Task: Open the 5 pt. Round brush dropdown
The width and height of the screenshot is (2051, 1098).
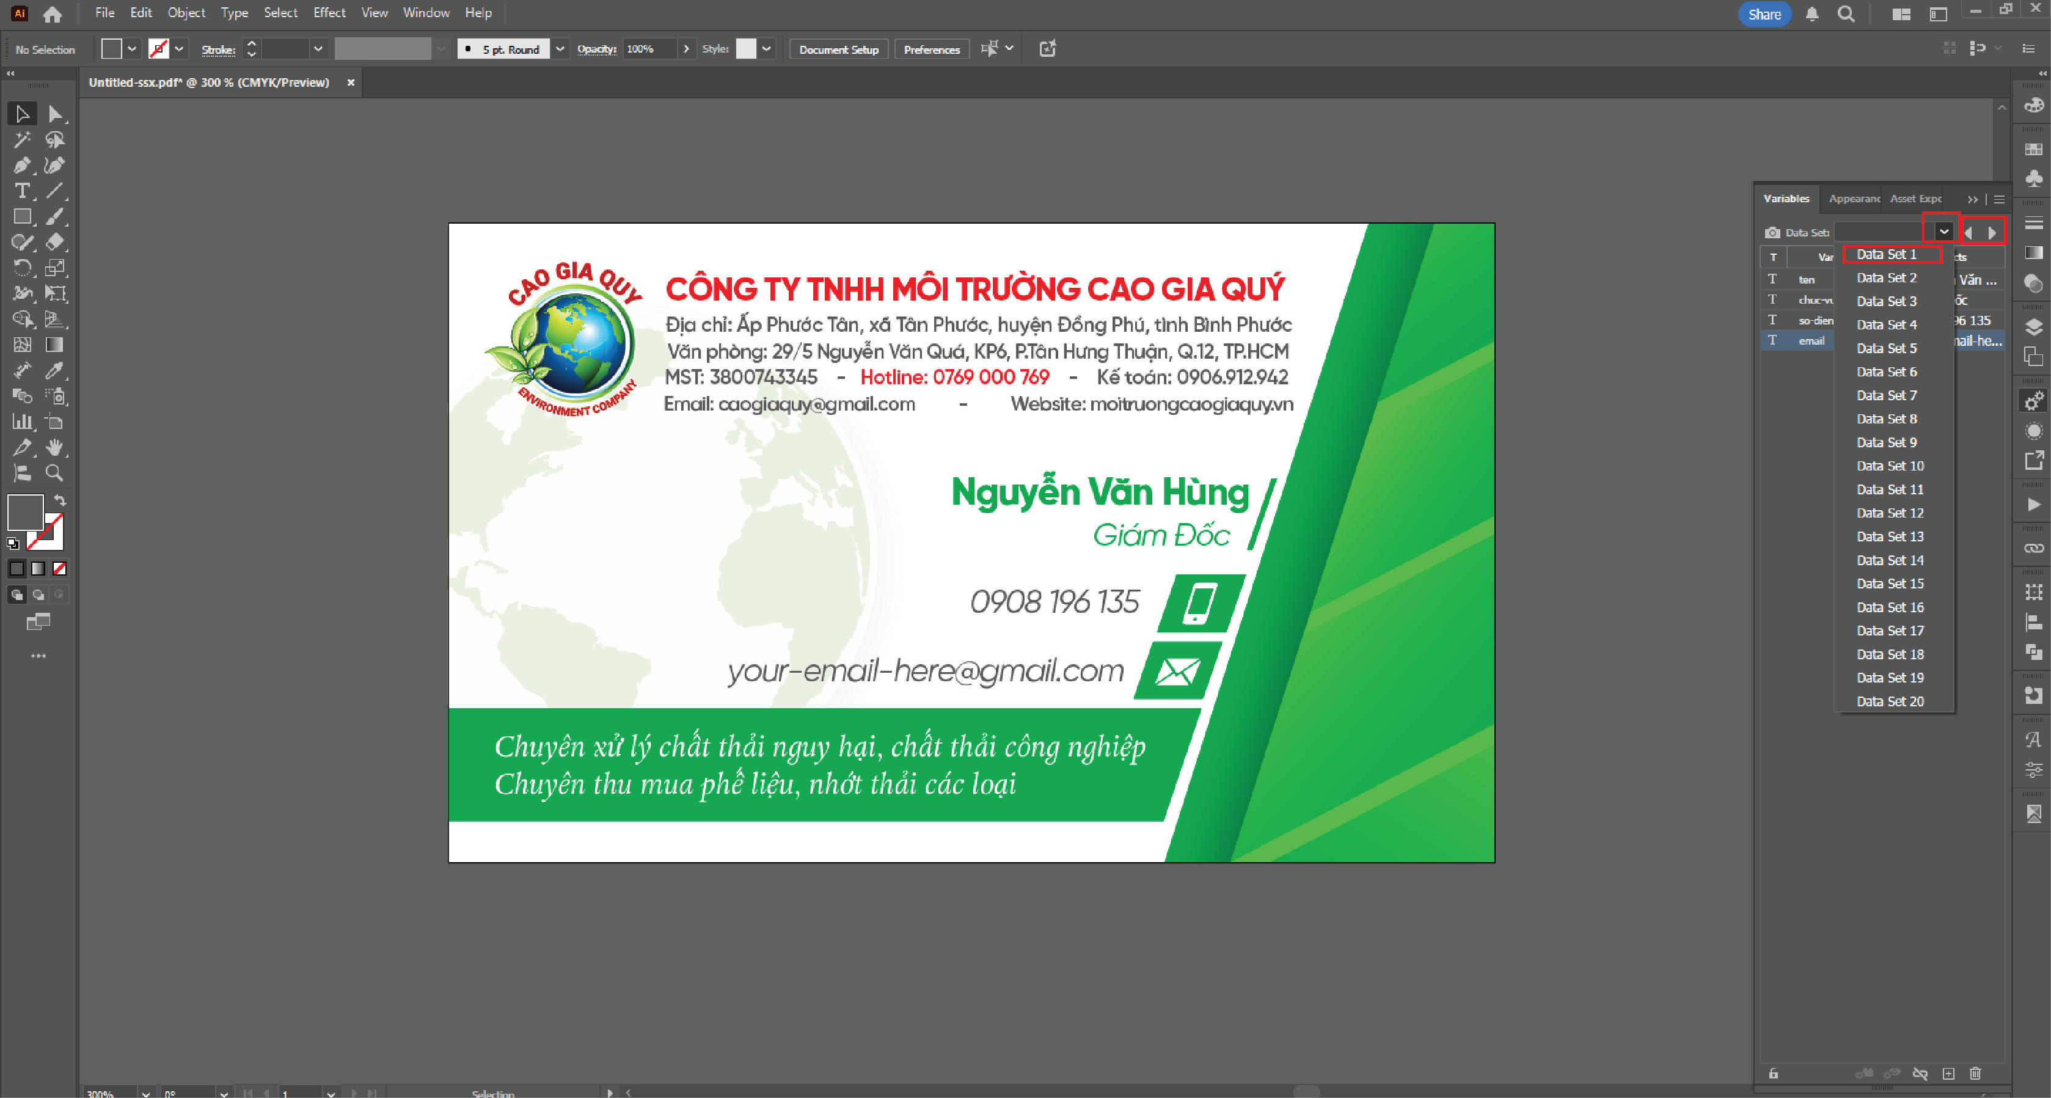Action: [560, 48]
